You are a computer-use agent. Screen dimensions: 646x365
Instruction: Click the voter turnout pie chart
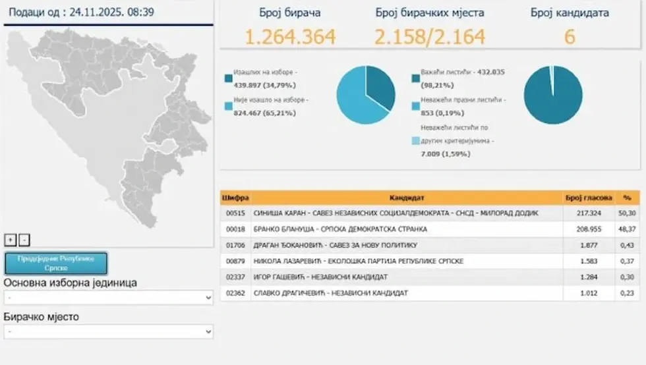[366, 95]
